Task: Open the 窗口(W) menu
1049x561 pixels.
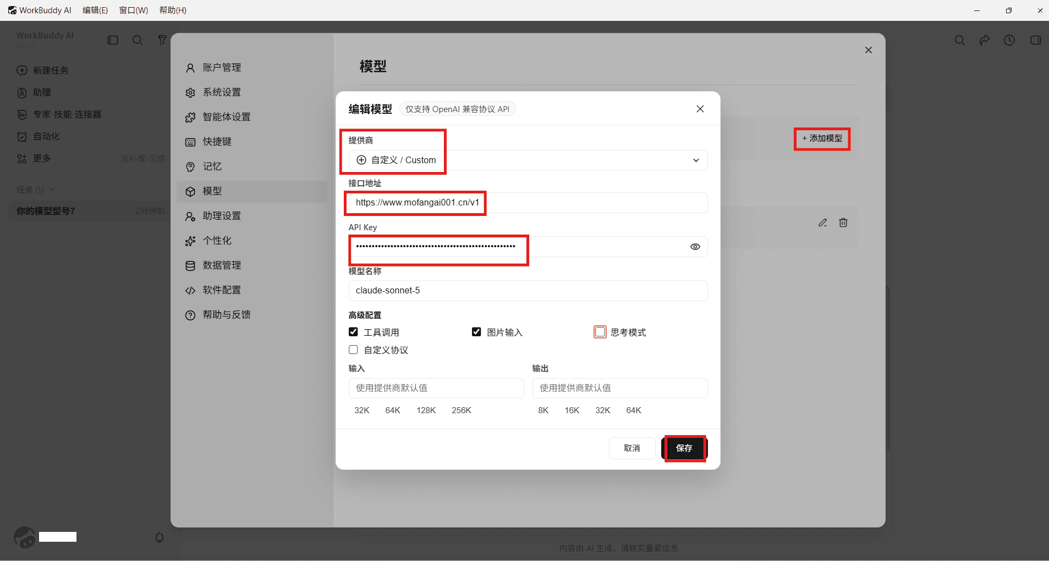Action: pyautogui.click(x=134, y=10)
